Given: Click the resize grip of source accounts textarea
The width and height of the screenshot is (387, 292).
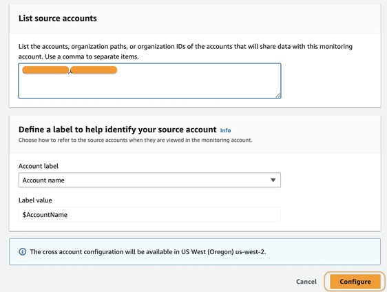Looking at the screenshot, I should click(x=278, y=95).
